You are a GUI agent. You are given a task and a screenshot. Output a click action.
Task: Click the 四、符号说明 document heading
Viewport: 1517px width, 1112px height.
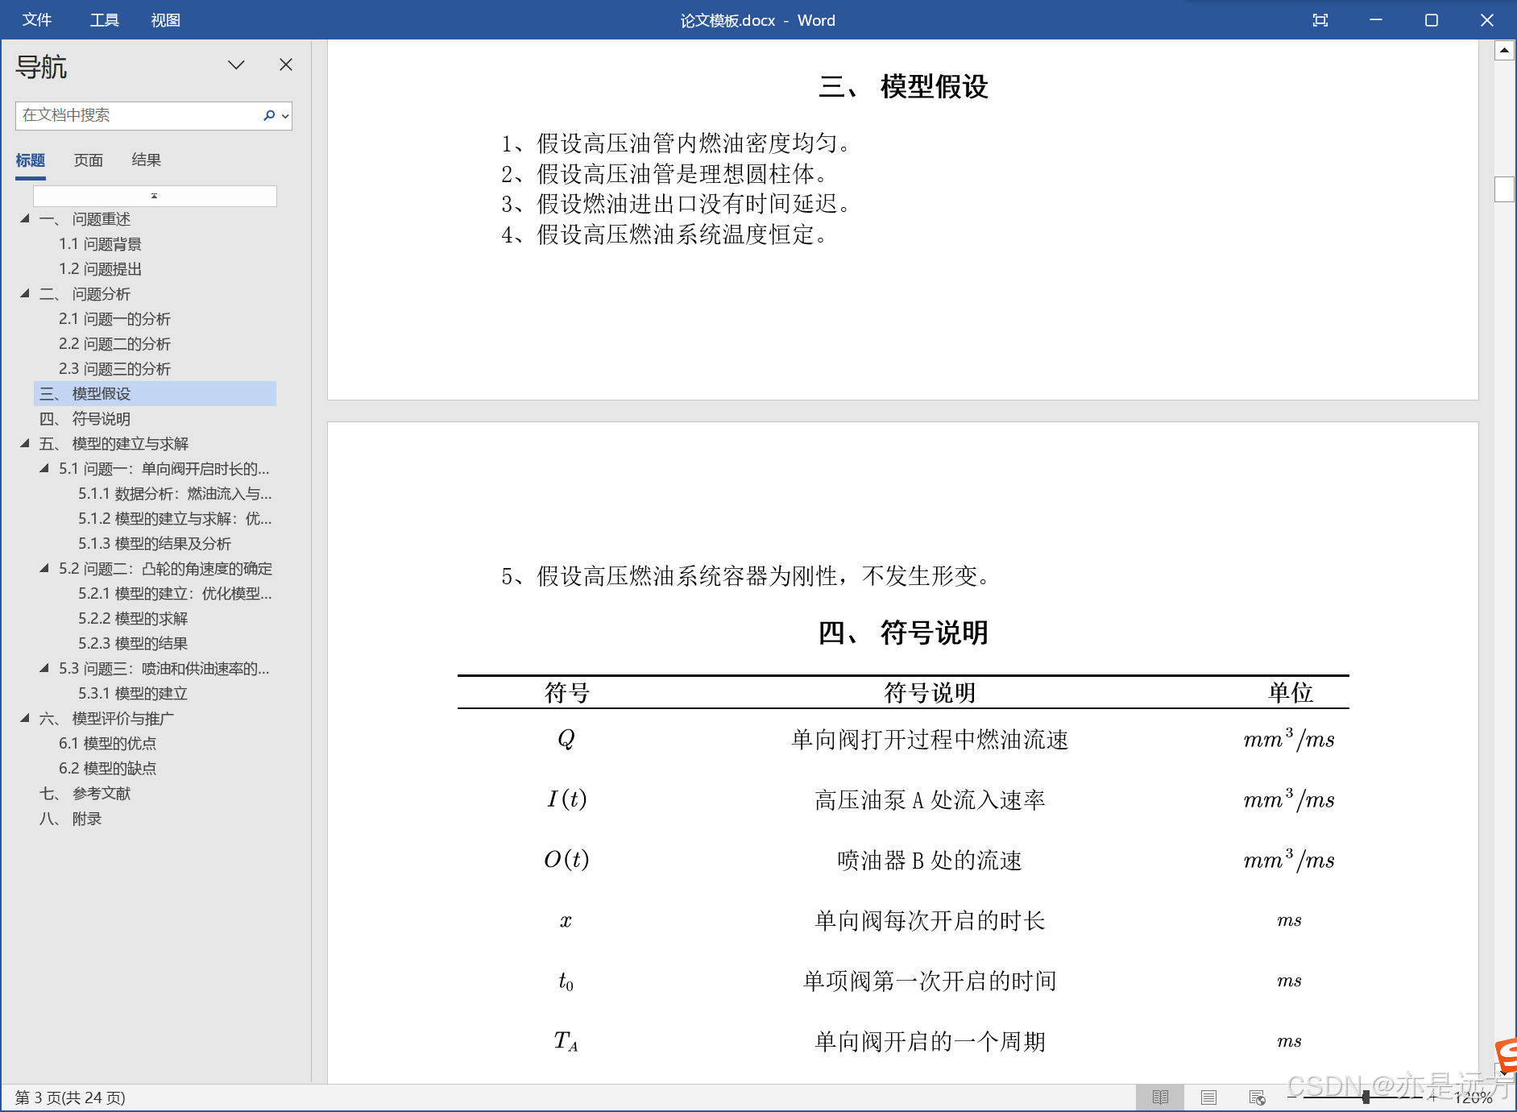click(903, 633)
